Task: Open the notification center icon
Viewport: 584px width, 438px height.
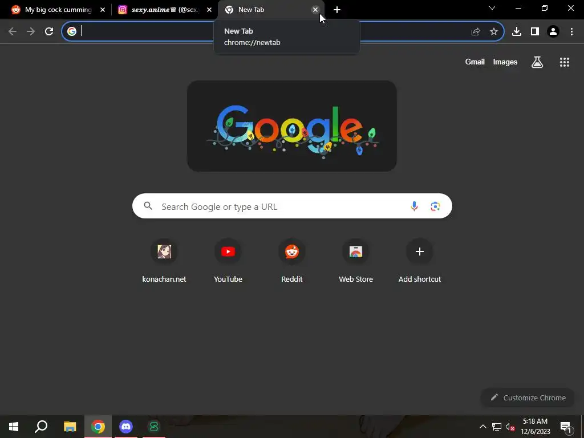Action: point(566,427)
